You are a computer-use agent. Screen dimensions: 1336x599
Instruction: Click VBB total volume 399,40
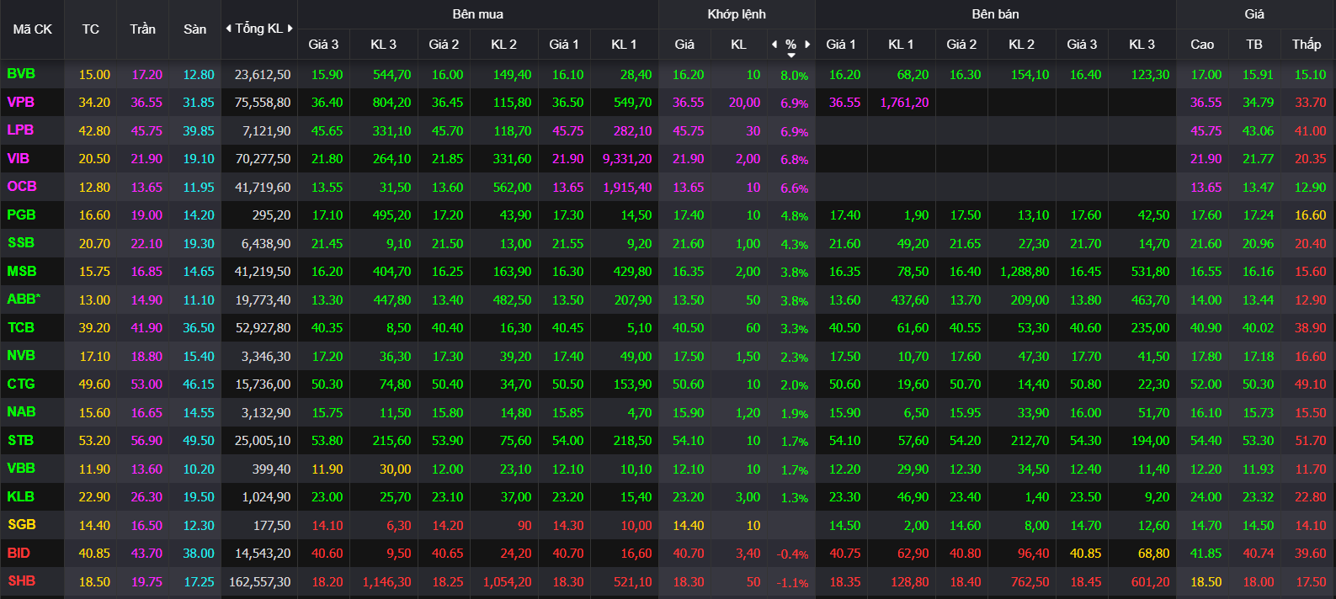coord(271,469)
